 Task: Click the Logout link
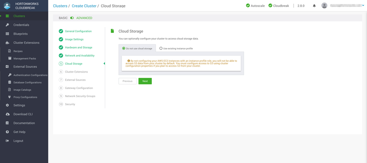click(x=18, y=141)
